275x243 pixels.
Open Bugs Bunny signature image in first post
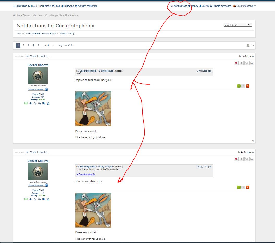[93, 109]
